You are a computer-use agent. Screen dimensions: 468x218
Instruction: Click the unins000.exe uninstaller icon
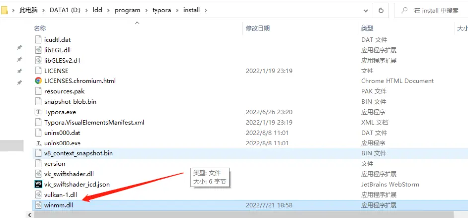pos(38,143)
